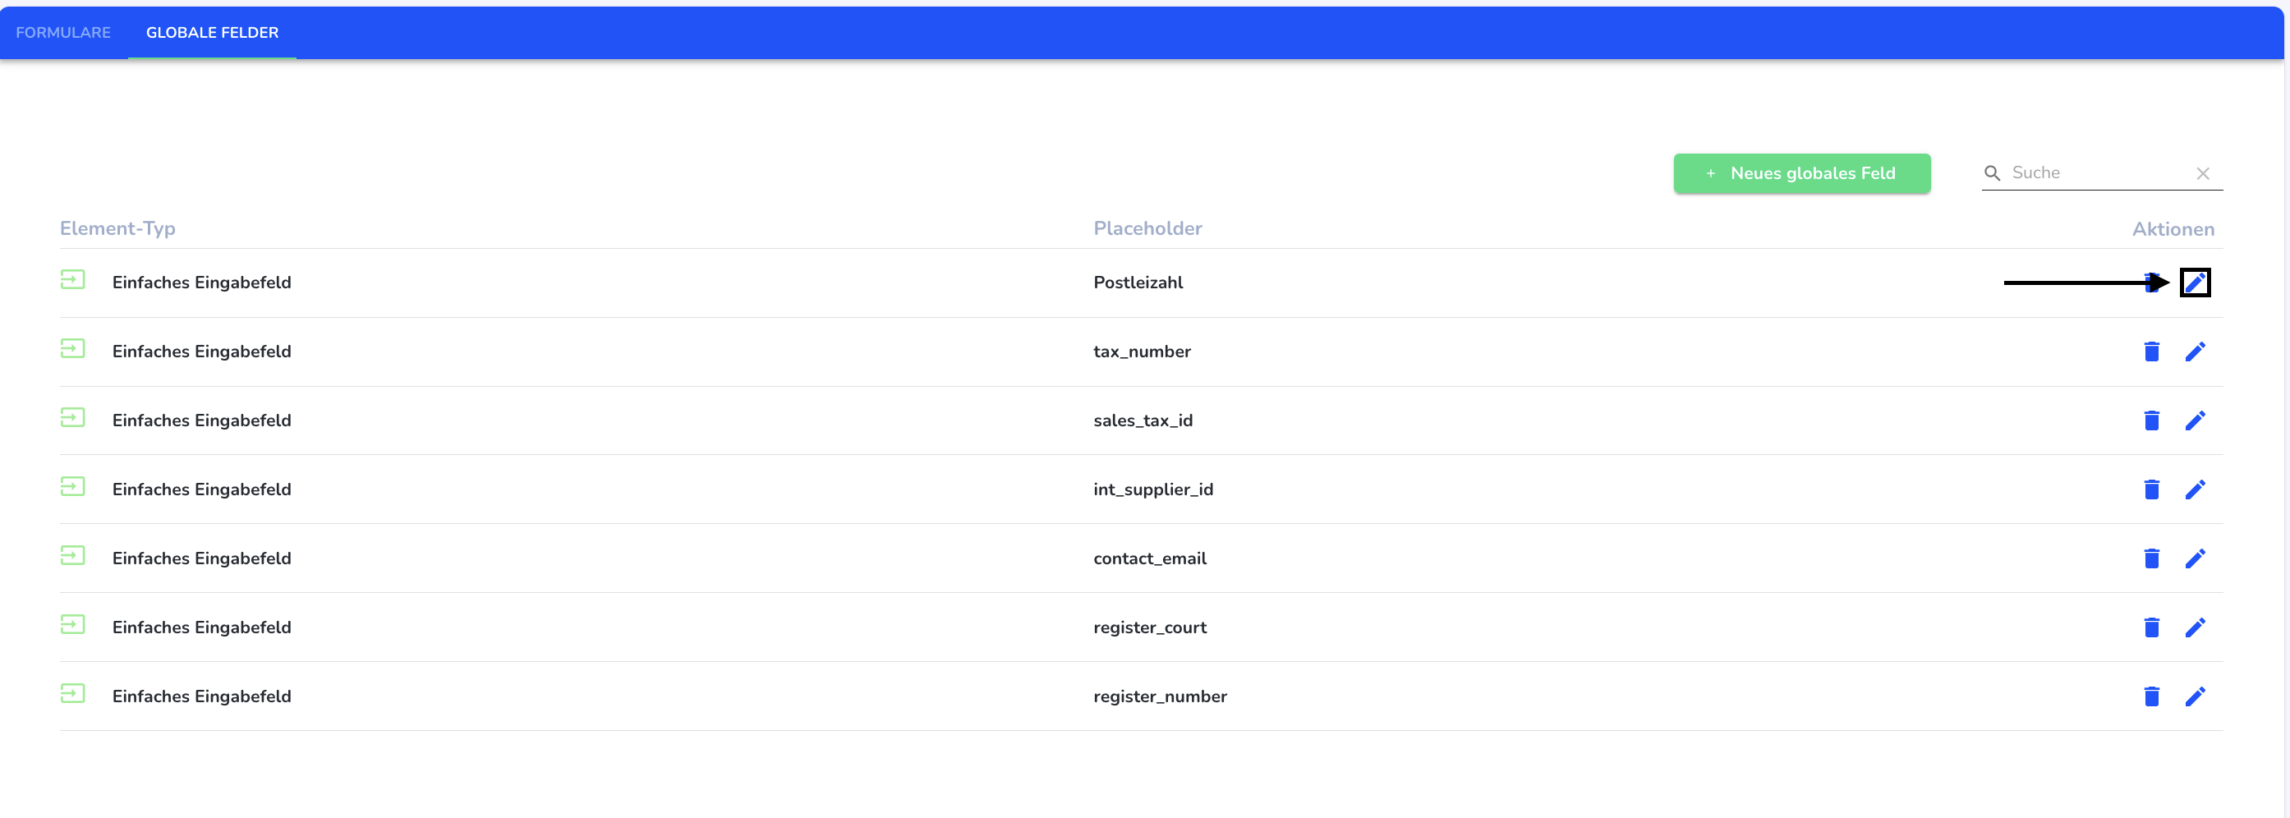Delete the register_number field
Image resolution: width=2290 pixels, height=818 pixels.
pyautogui.click(x=2150, y=696)
